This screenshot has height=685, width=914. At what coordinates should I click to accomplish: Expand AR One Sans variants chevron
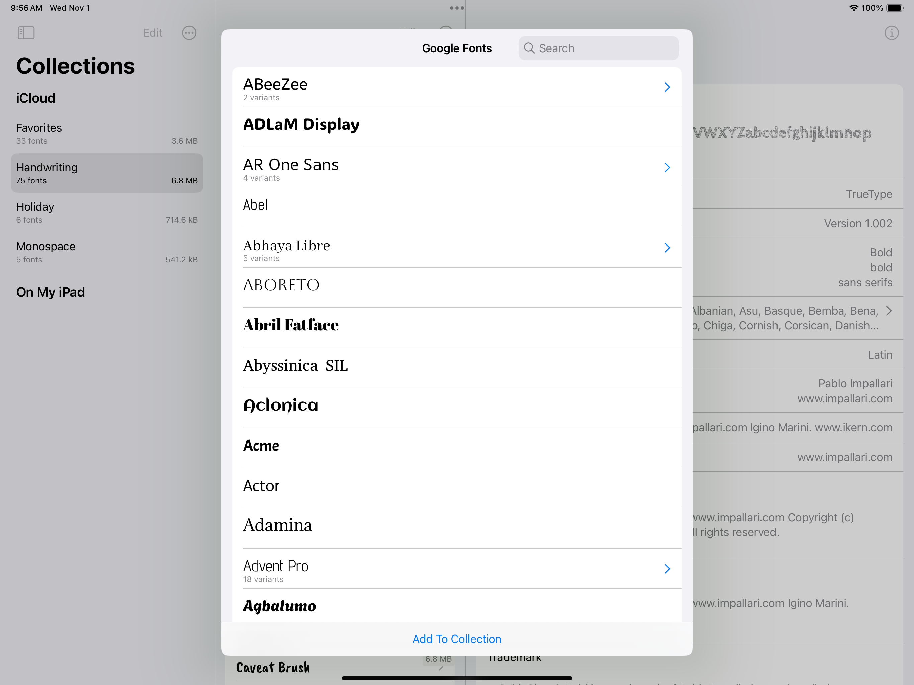pos(667,167)
